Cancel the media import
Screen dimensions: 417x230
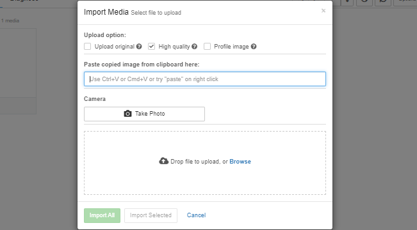pos(196,215)
